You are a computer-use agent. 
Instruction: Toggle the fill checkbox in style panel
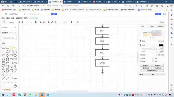141,41
